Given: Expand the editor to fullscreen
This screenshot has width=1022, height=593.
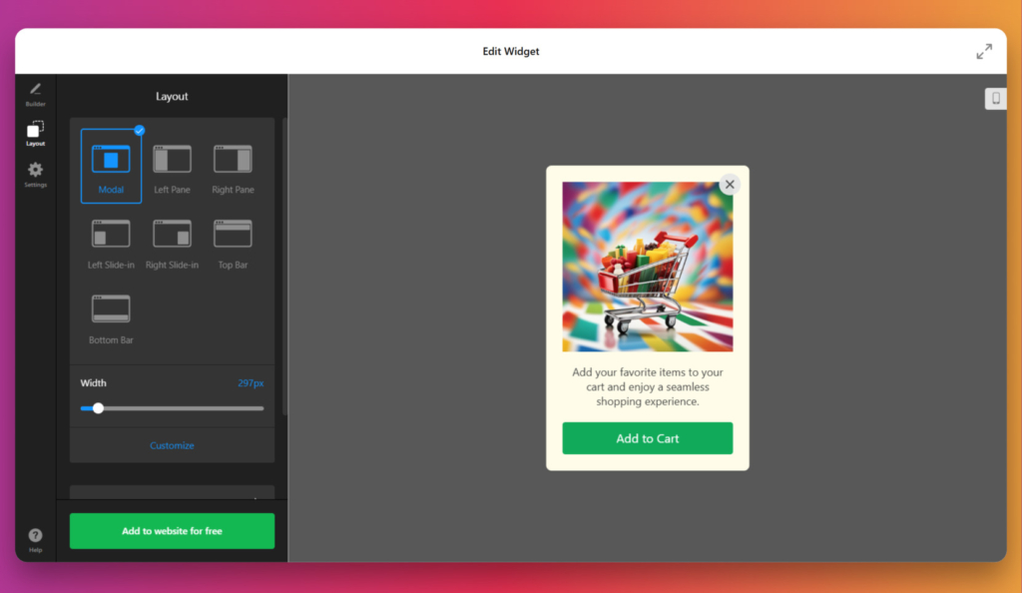Looking at the screenshot, I should (984, 52).
